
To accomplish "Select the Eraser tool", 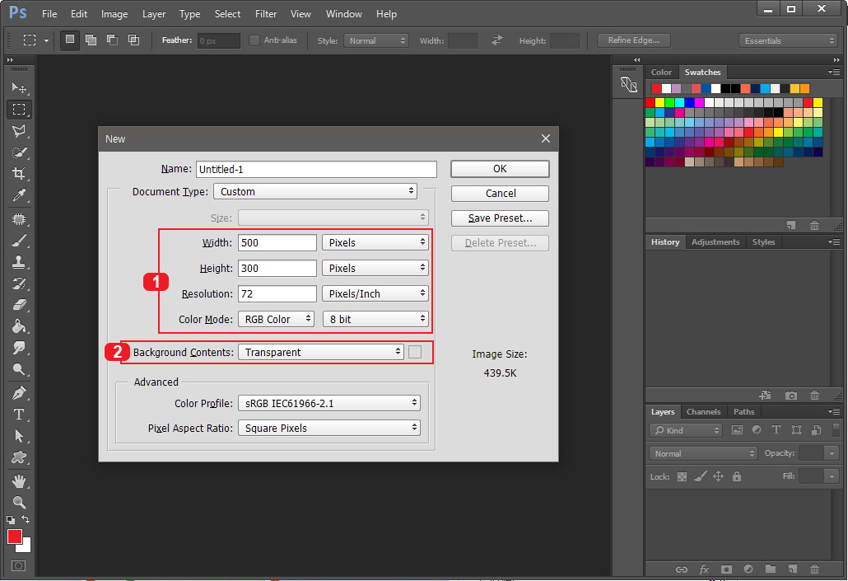I will [19, 305].
